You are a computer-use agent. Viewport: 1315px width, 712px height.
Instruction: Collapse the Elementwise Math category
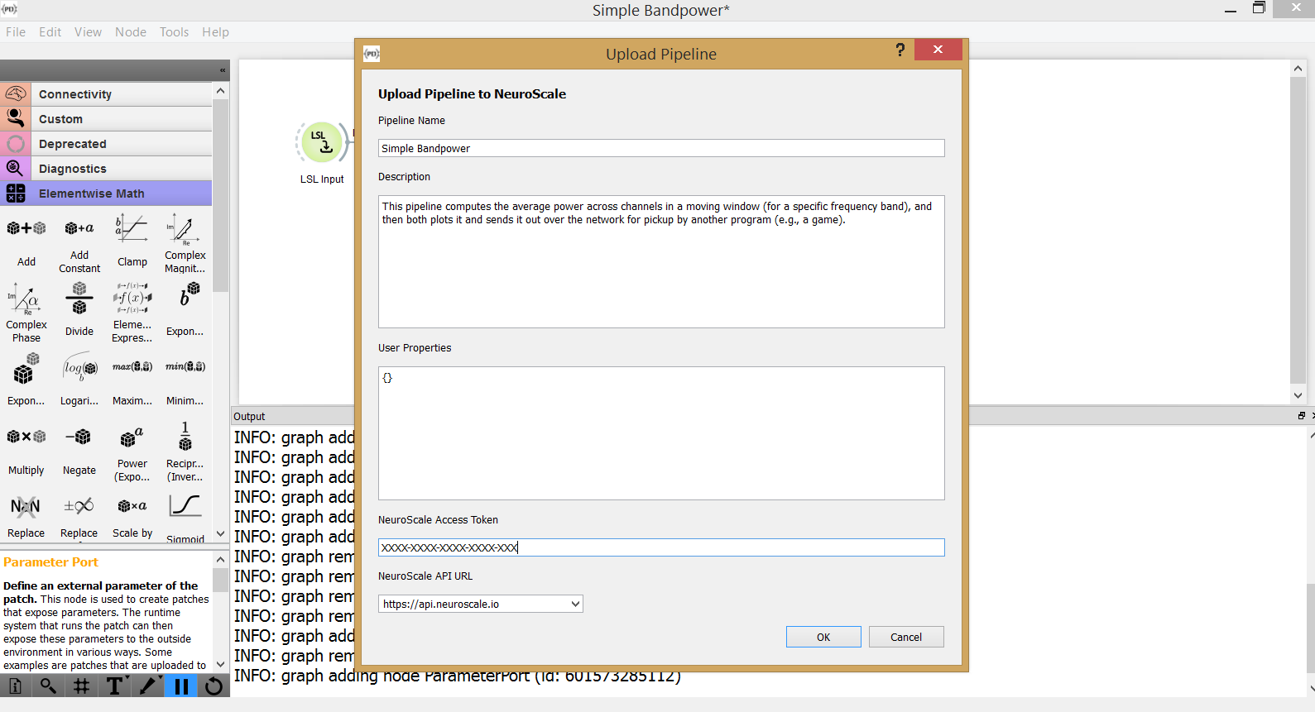tap(106, 194)
